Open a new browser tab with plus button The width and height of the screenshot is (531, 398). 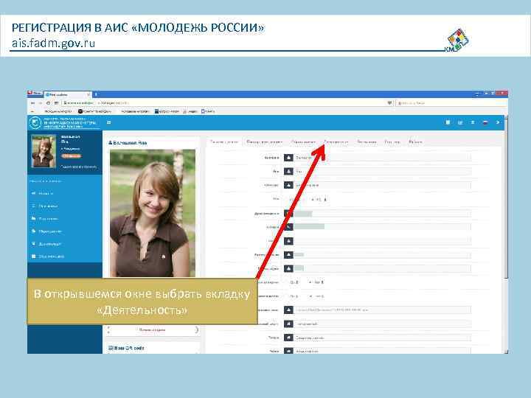tap(96, 94)
